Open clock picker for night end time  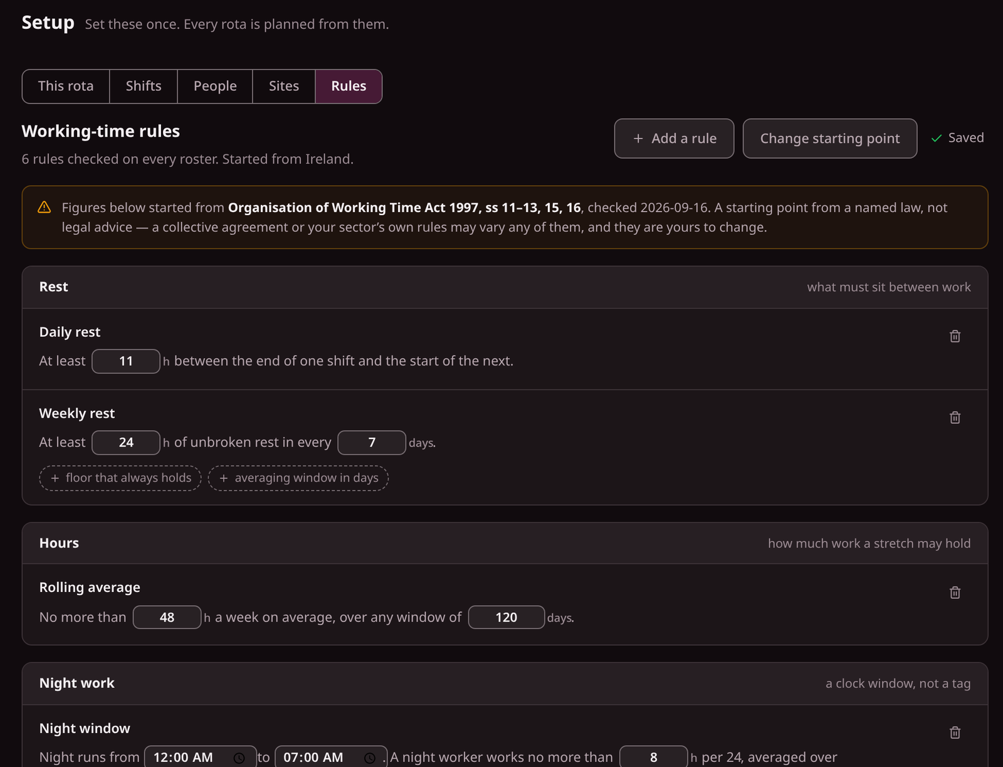click(370, 758)
